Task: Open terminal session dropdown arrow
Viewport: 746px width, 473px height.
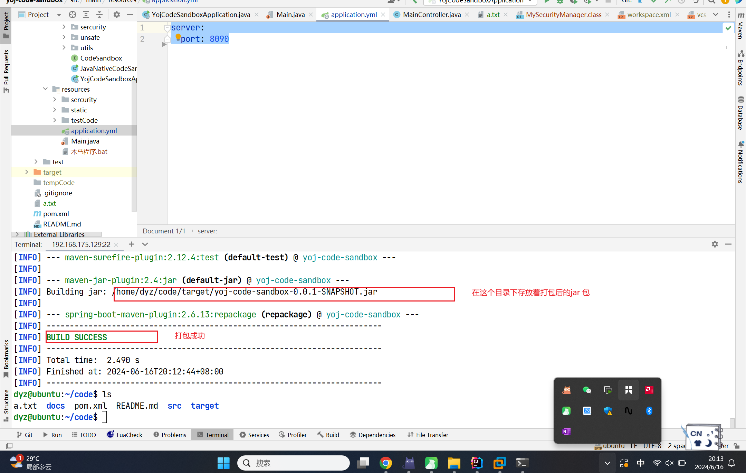Action: (x=145, y=244)
